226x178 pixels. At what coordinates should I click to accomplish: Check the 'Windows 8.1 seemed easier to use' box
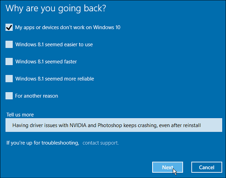point(9,44)
